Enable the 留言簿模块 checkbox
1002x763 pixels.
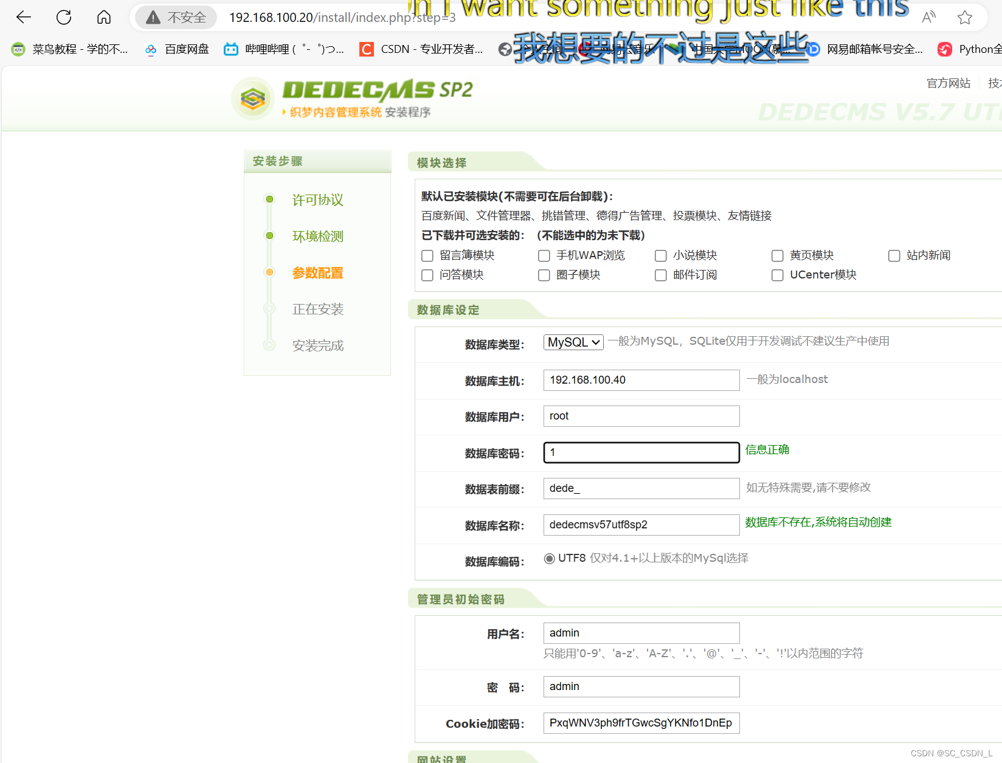point(427,256)
